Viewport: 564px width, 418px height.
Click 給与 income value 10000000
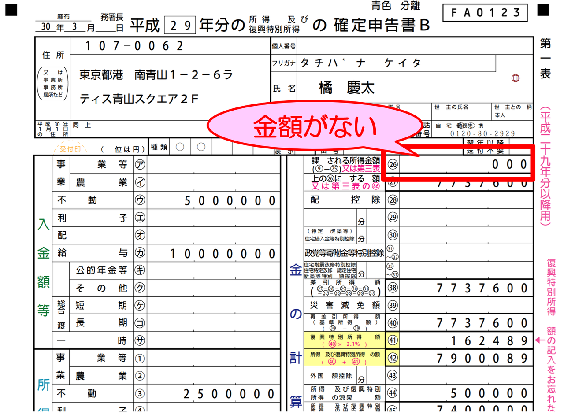pos(223,253)
